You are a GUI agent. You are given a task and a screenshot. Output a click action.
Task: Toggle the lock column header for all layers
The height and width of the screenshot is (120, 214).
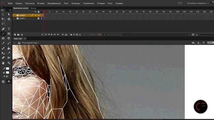tap(38, 12)
